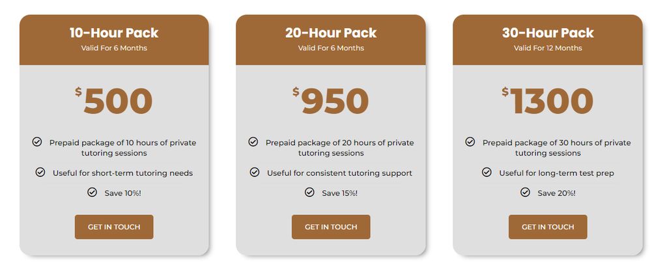Click the Useful for long-term test prep text
This screenshot has width=667, height=269.
[556, 173]
